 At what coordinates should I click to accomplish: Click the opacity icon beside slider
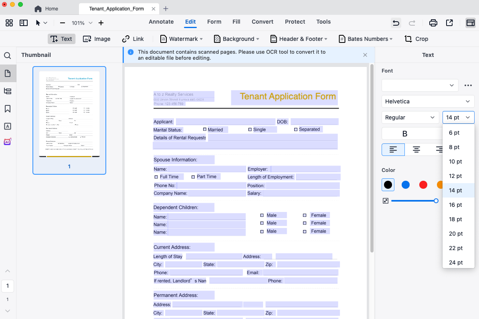(x=386, y=201)
